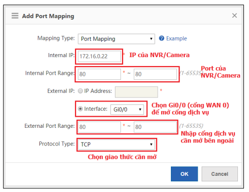Viewport: 249px width, 192px height.
Task: Click the Protocol Type dropdown arrow
Action: (x=151, y=145)
